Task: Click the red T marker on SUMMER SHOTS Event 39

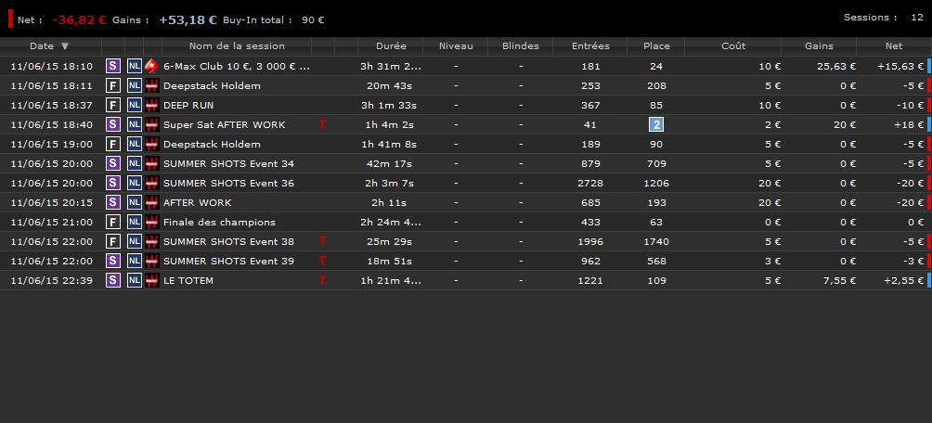Action: coord(322,261)
